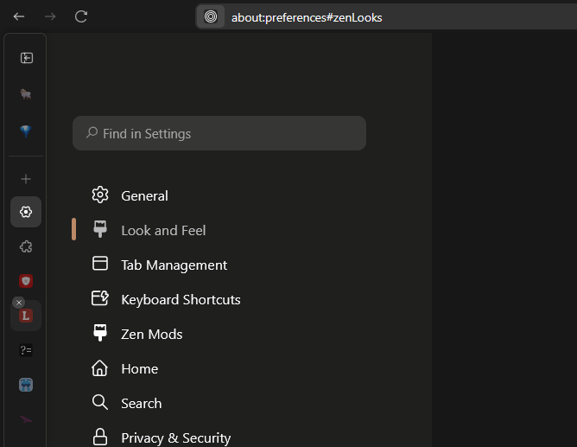Open Search settings category
This screenshot has width=577, height=447.
(142, 404)
